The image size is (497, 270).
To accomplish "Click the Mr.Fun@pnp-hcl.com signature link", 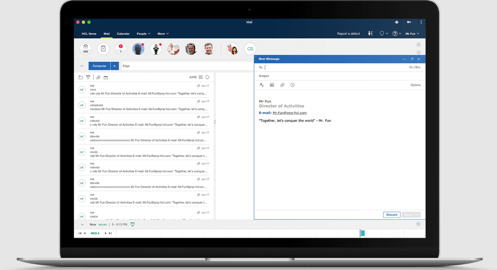I will [289, 113].
